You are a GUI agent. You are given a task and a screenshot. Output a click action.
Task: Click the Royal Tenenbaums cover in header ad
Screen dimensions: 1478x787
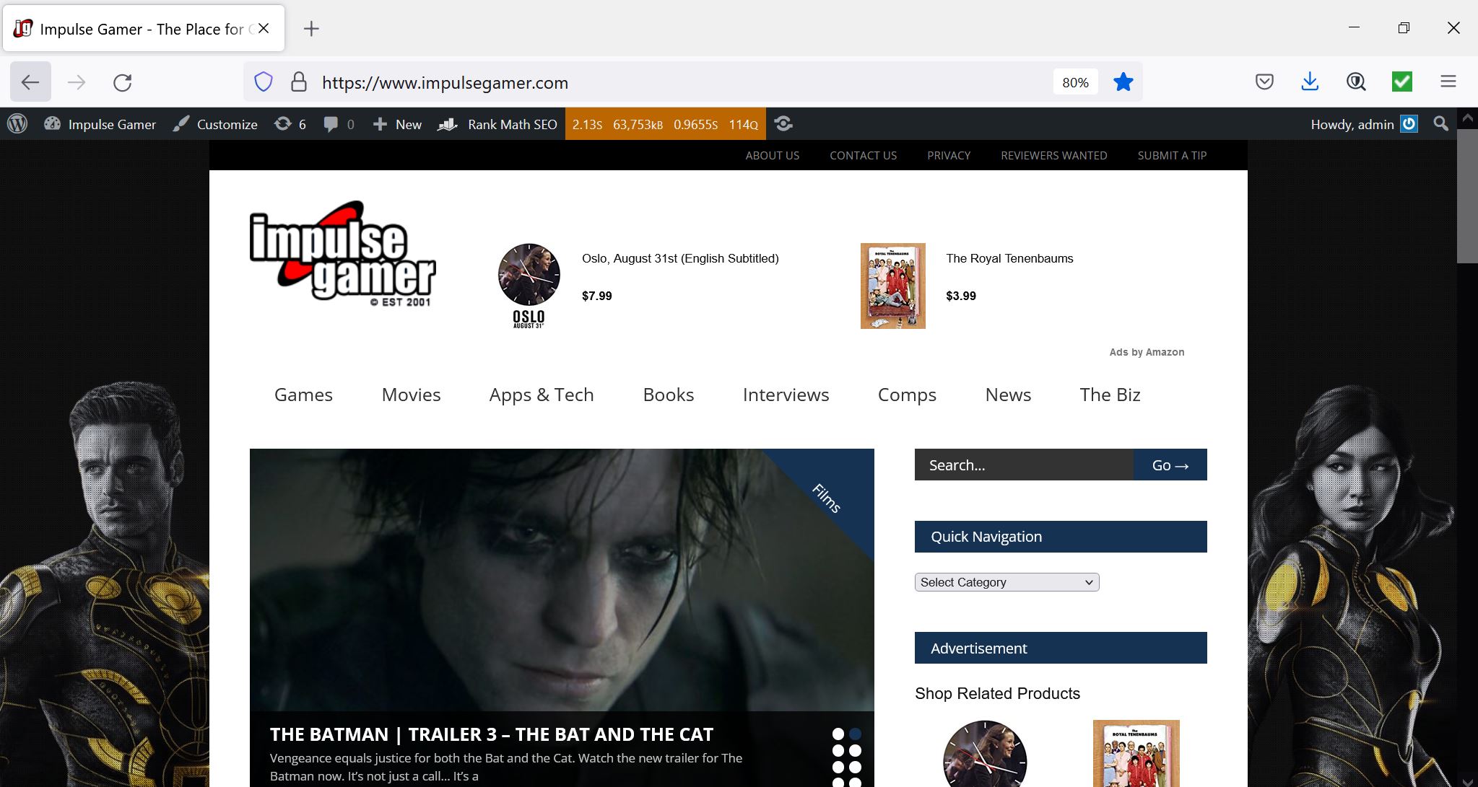tap(892, 286)
